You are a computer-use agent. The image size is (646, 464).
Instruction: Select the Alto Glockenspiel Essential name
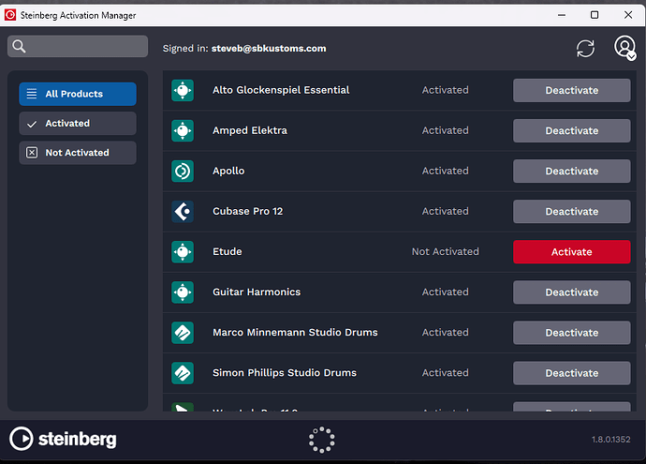click(x=281, y=90)
